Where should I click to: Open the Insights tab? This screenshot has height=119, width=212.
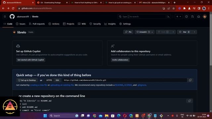click(110, 24)
